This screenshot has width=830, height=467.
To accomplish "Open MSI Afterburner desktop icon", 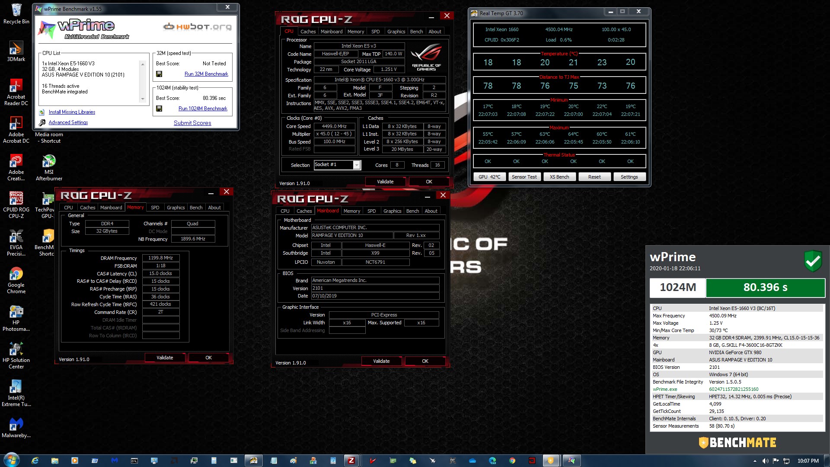I will click(49, 168).
